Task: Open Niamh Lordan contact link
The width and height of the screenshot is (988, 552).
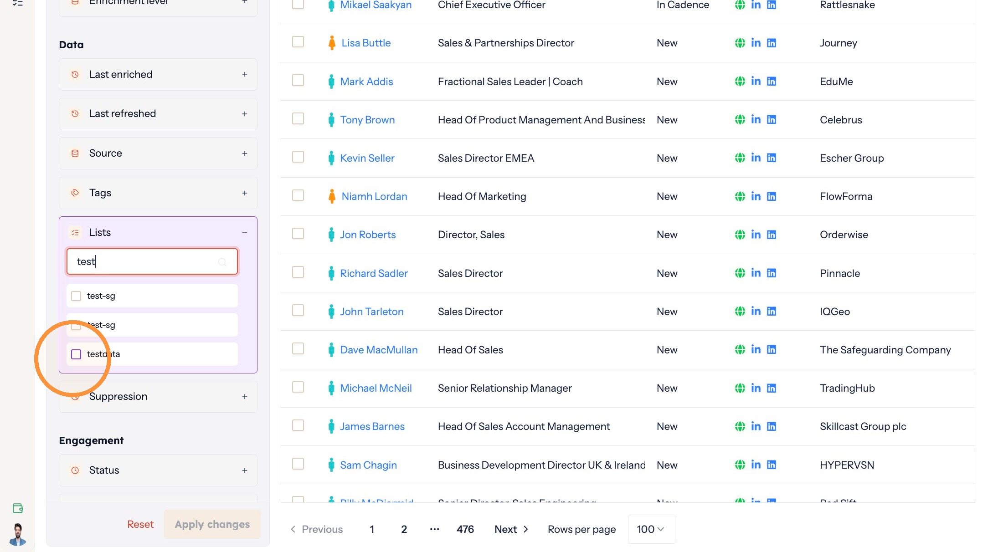Action: pos(374,196)
